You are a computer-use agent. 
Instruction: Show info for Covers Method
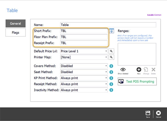(x=111, y=66)
